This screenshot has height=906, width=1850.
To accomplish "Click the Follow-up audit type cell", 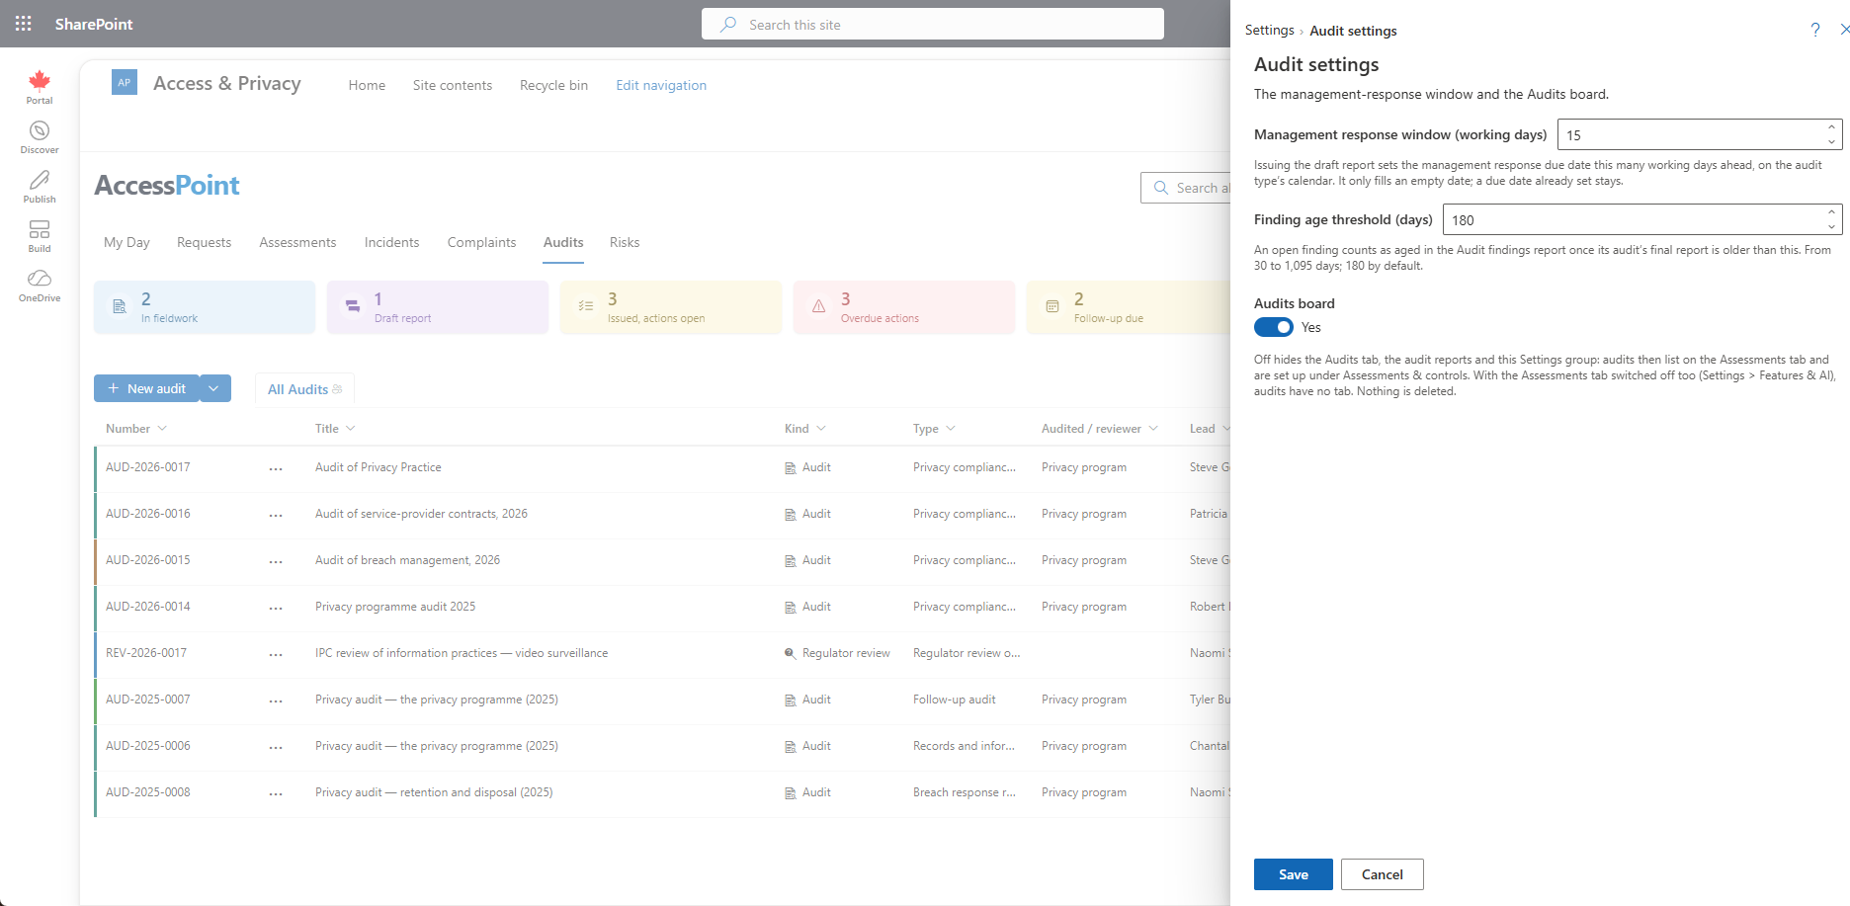I will click(955, 700).
